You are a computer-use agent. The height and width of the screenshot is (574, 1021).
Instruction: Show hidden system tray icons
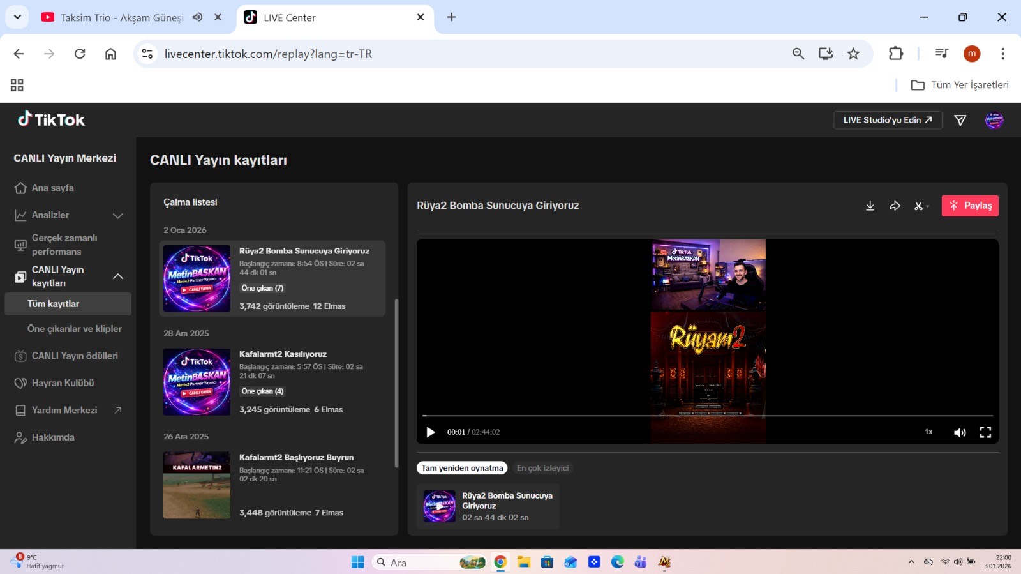(x=911, y=562)
